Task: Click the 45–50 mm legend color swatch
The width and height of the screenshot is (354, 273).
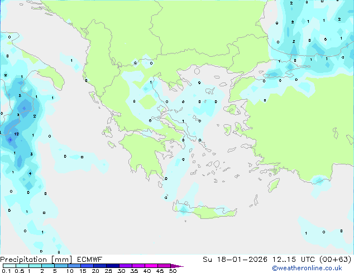Action: 164,266
